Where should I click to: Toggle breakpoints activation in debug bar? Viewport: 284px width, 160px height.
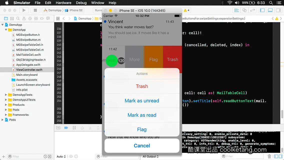66,128
